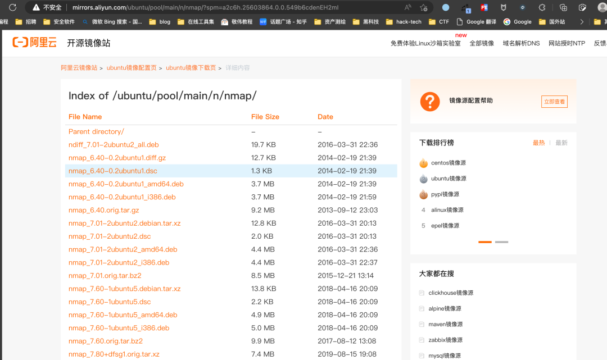Viewport: 607px width, 360px height.
Task: Open the Google 翻译 bookmark
Action: click(477, 22)
